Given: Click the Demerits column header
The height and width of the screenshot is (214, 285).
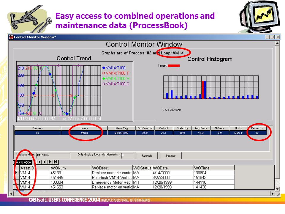Looking at the screenshot, I should click(x=257, y=128).
